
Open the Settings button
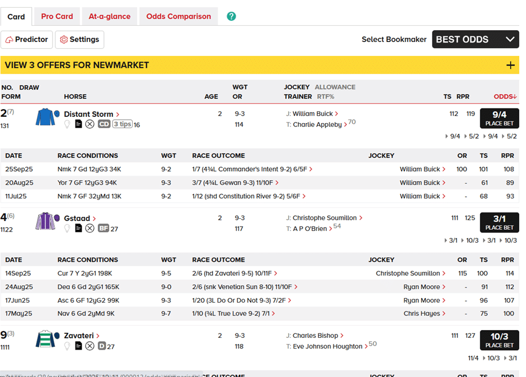[79, 40]
